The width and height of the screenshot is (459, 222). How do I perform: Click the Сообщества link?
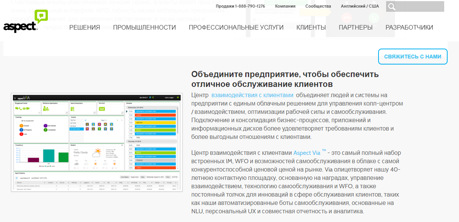coord(318,6)
